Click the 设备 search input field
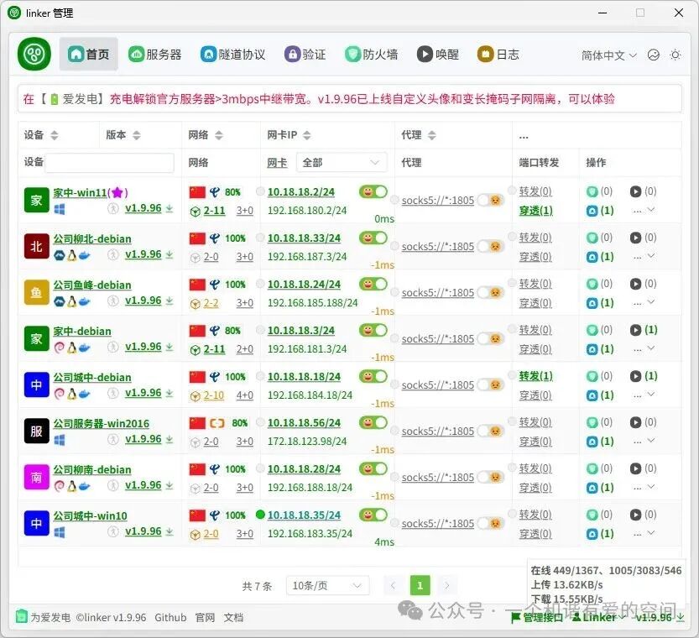Viewport: 699px width, 638px height. coord(110,163)
